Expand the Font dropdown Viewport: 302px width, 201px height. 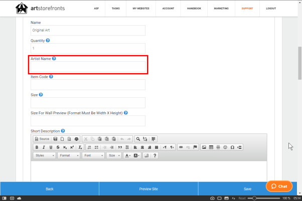tap(93, 155)
